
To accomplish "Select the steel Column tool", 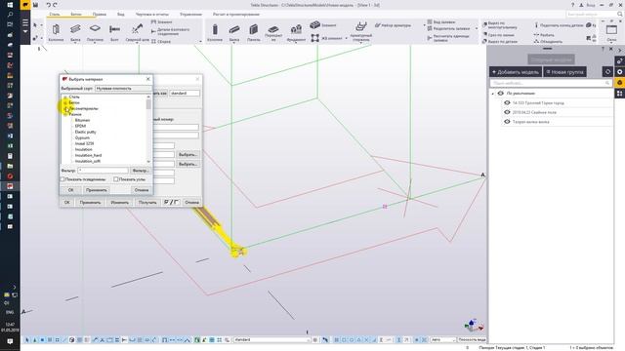I will click(56, 32).
